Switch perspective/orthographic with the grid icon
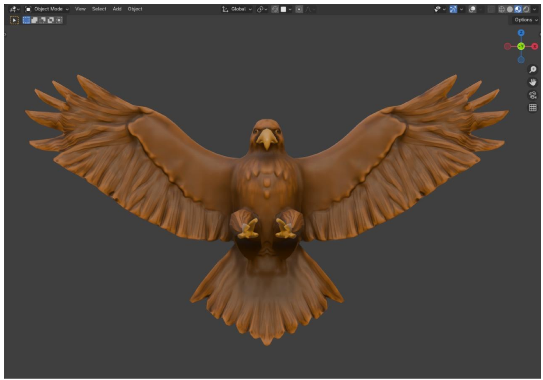 click(x=533, y=108)
